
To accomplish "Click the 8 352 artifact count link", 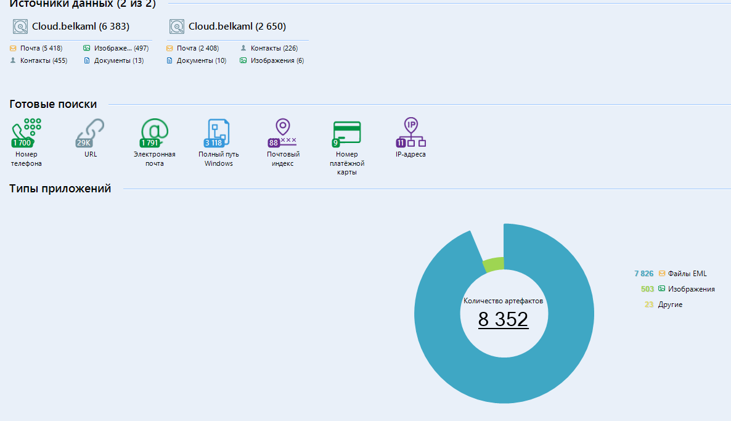I will point(504,319).
